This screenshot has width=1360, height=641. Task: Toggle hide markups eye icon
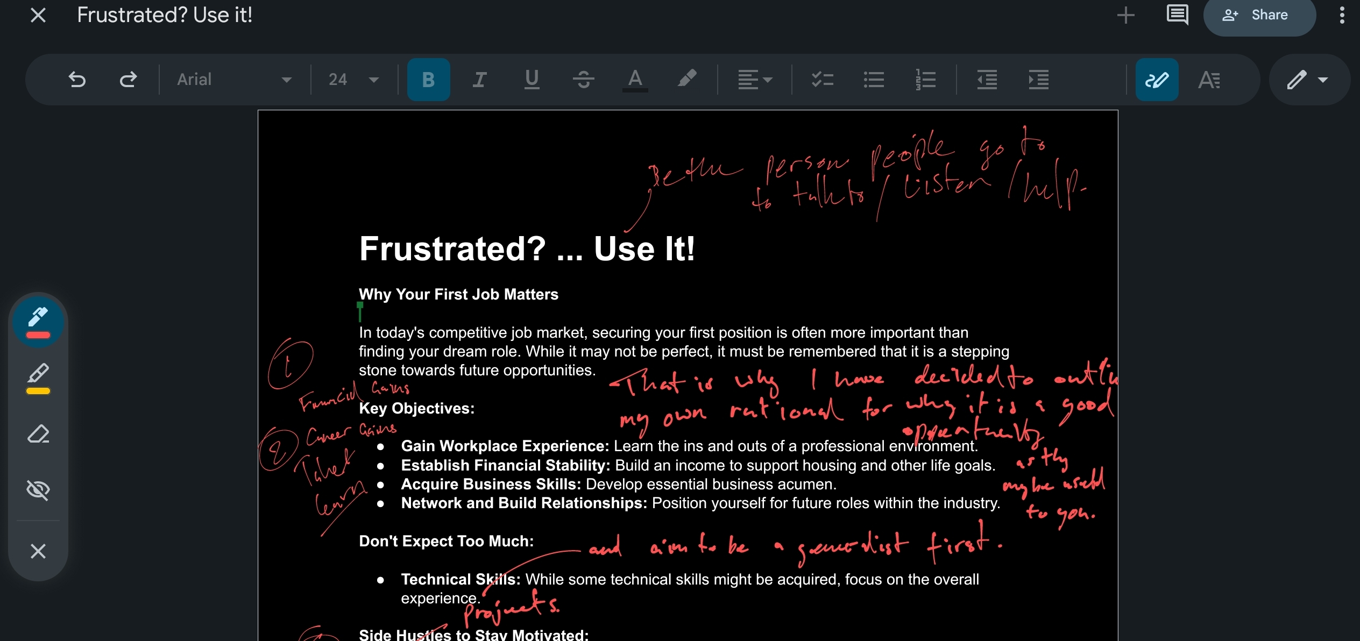tap(38, 490)
